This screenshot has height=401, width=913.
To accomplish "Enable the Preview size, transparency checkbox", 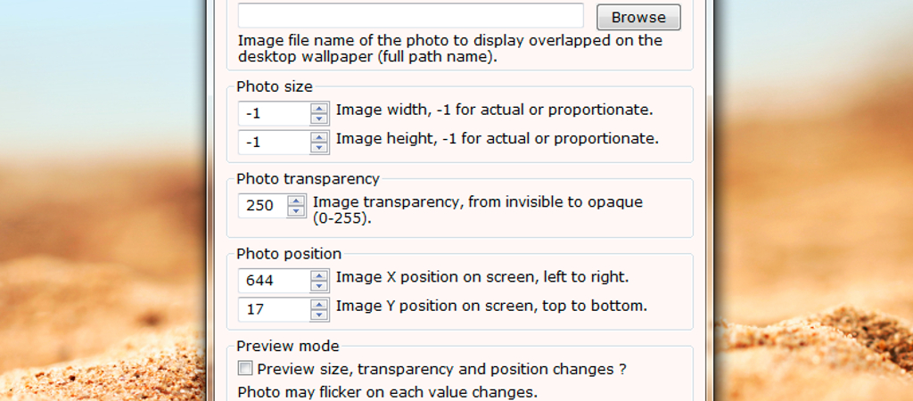I will coord(245,368).
